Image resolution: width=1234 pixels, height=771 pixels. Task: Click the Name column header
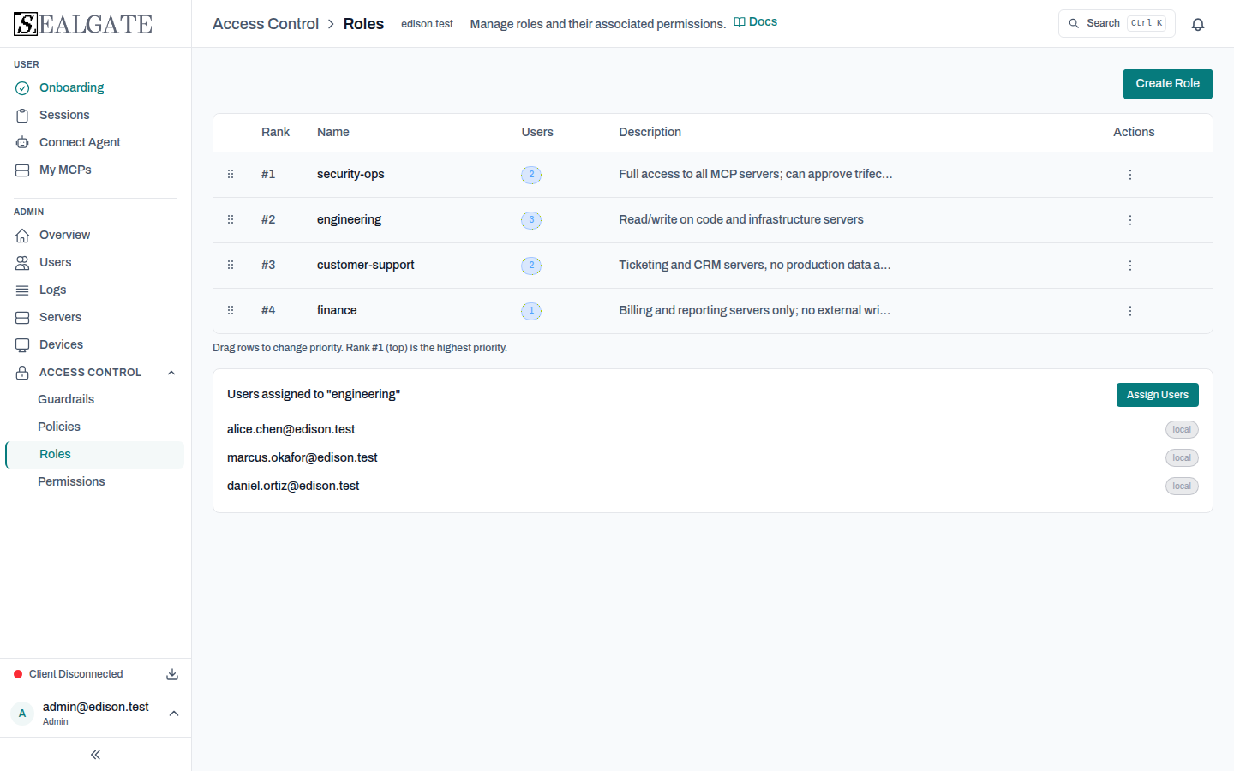click(x=333, y=132)
